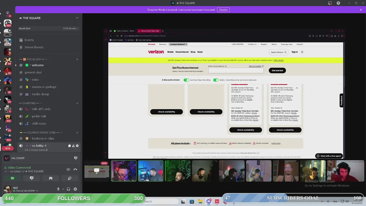Open the memes-n-garbage channel
The height and width of the screenshot is (206, 366).
coord(48,87)
